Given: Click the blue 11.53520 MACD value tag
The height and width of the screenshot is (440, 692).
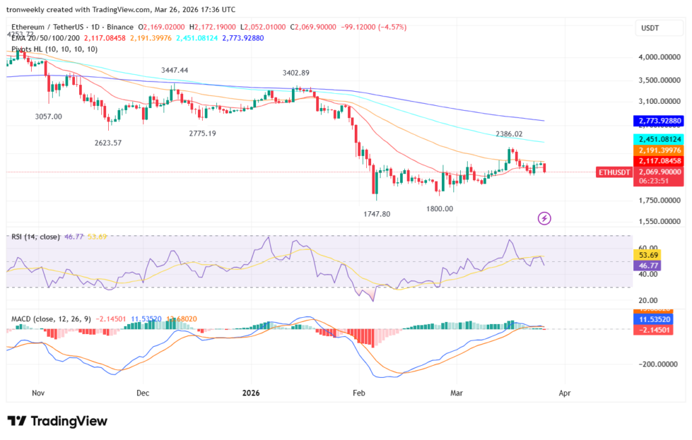Looking at the screenshot, I should click(653, 319).
